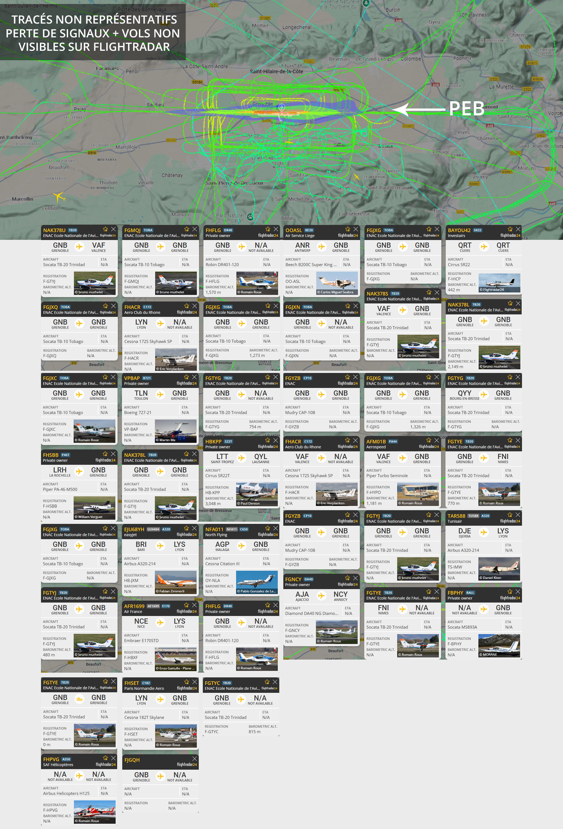Open the Boeing 727 photo in VPBAP card
563x829 pixels.
[176, 431]
